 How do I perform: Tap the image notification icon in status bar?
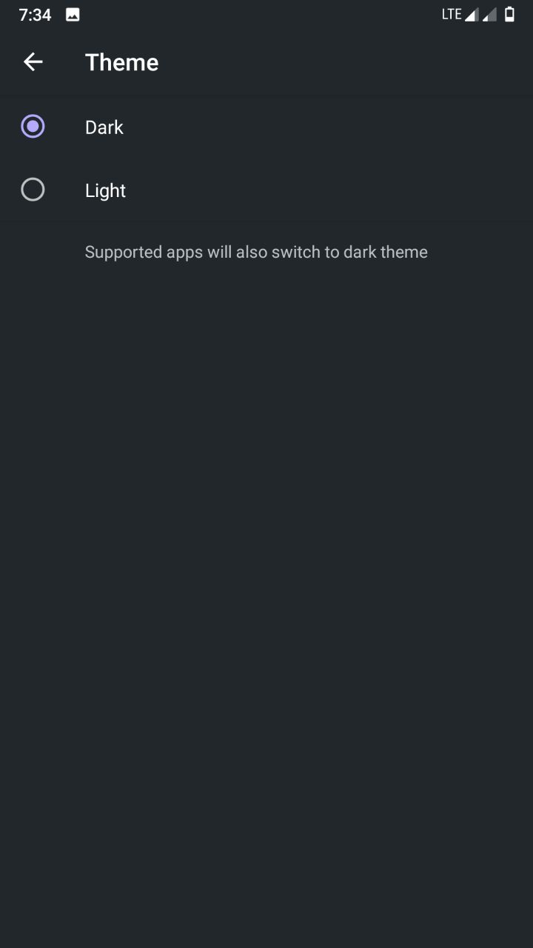73,15
